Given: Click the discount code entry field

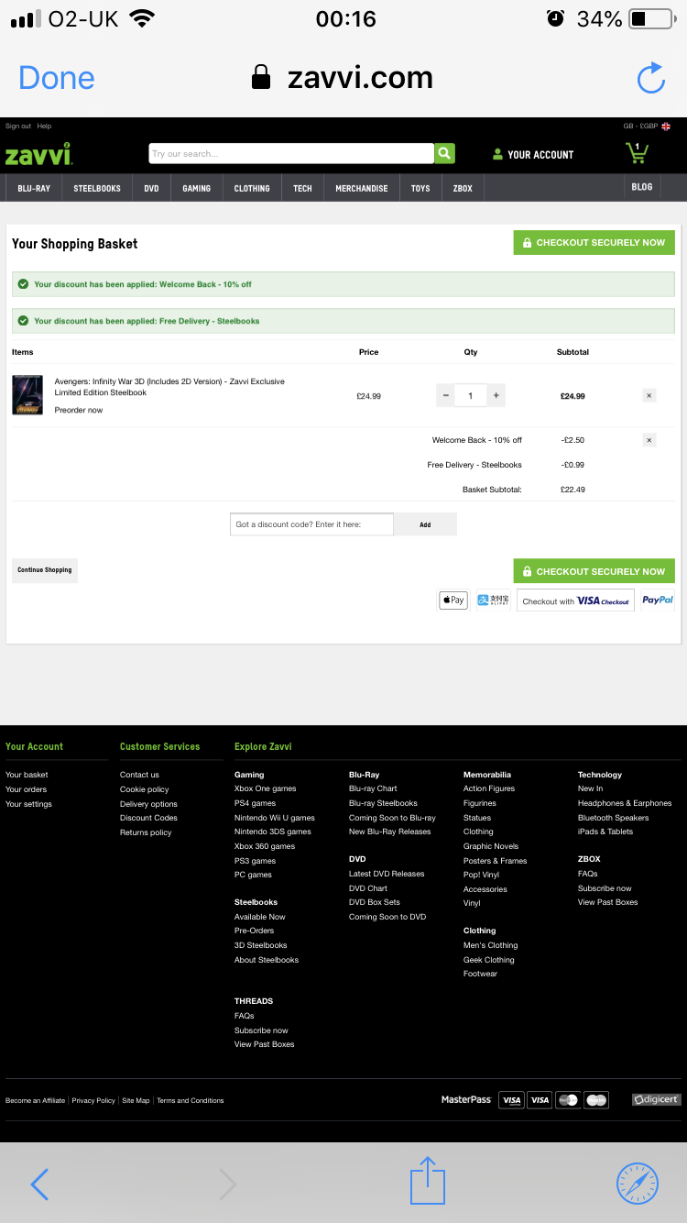Looking at the screenshot, I should [311, 524].
